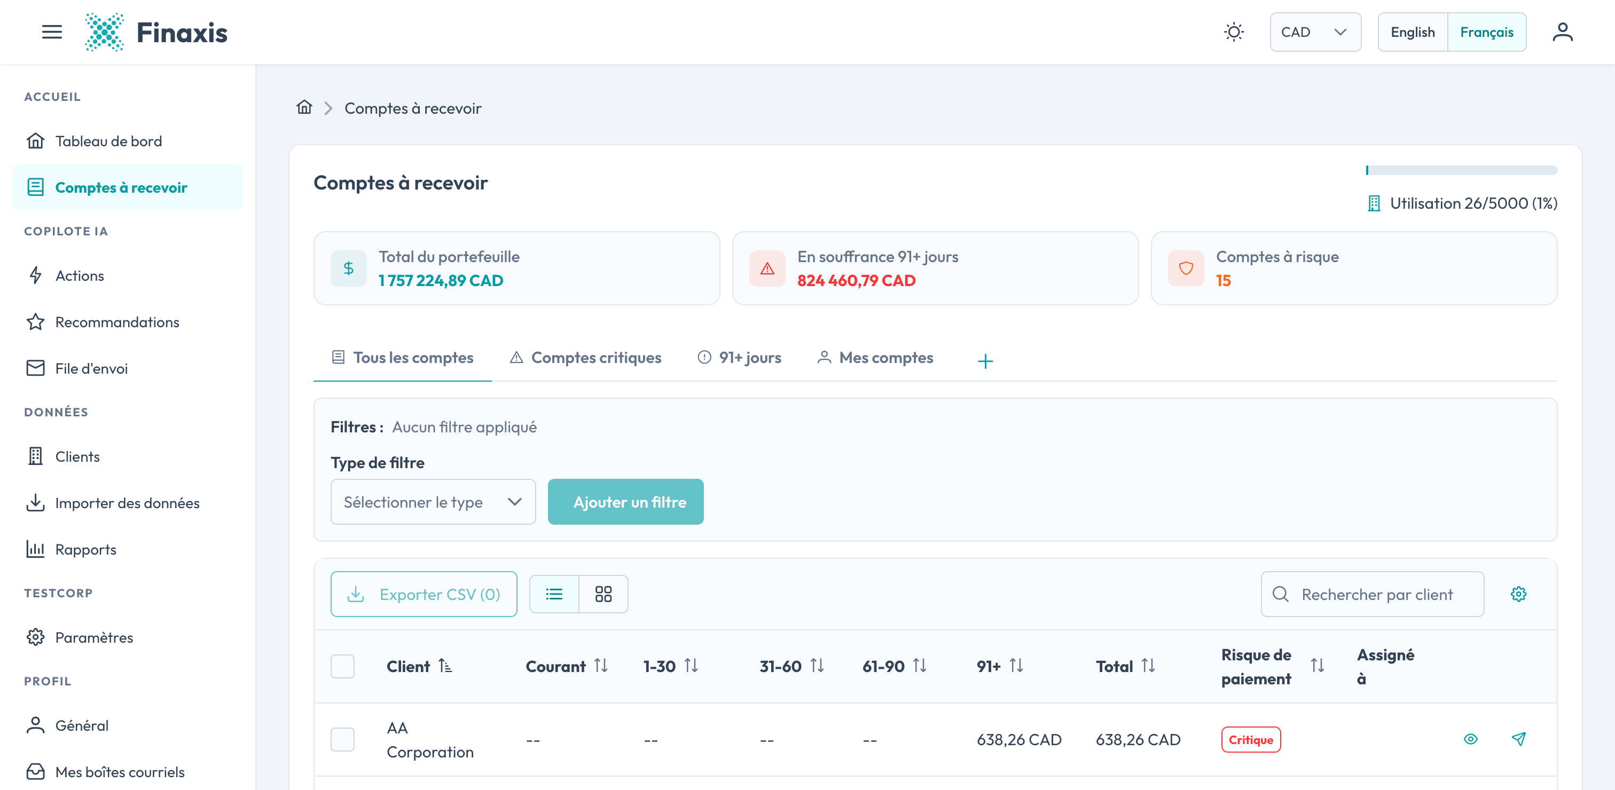Open the CAD currency dropdown
Image resolution: width=1615 pixels, height=790 pixels.
point(1315,32)
